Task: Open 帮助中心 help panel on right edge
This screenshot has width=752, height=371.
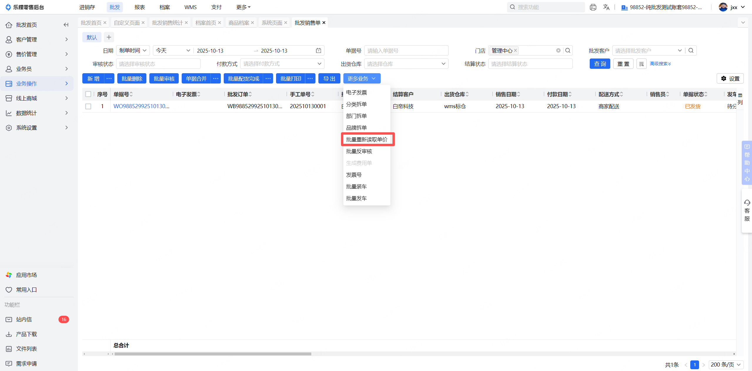Action: click(747, 163)
